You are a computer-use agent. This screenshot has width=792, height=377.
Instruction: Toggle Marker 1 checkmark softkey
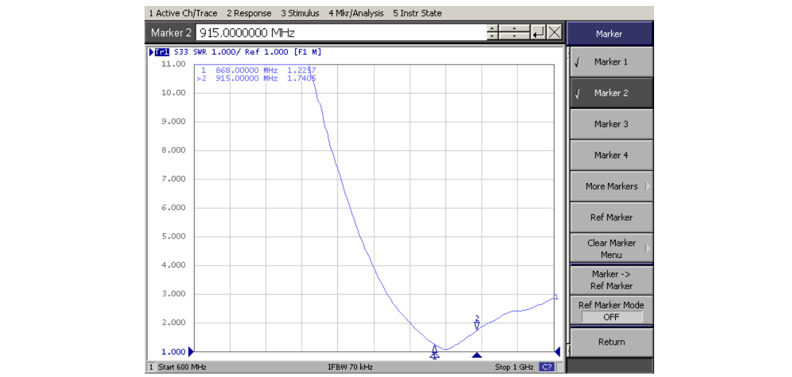[x=610, y=62]
